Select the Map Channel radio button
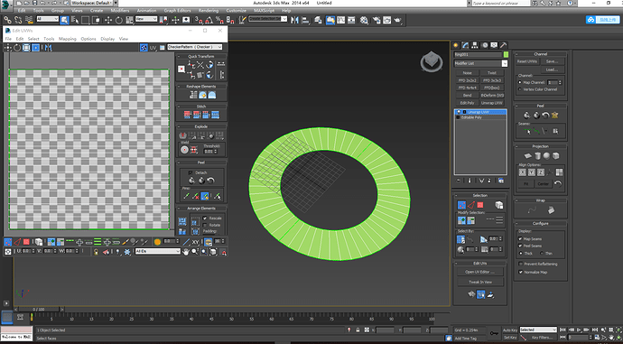This screenshot has width=623, height=344. [520, 82]
